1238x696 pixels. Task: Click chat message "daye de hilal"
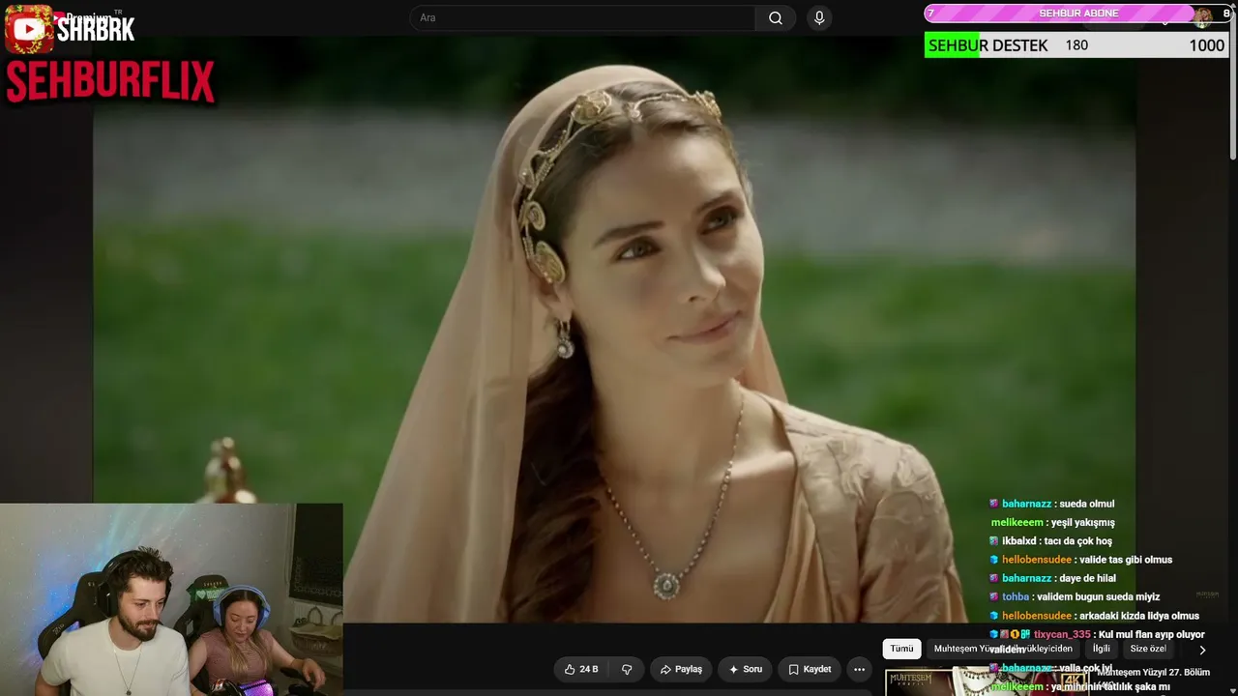1088,578
